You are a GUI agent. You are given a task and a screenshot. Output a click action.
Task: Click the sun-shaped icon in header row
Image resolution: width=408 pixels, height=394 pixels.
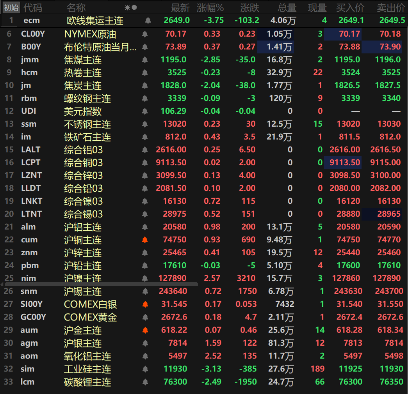(x=127, y=7)
